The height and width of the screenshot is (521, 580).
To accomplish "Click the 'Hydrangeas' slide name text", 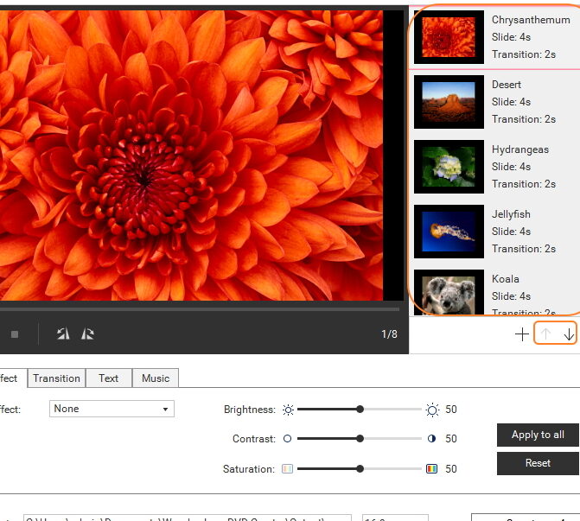I will tap(520, 149).
